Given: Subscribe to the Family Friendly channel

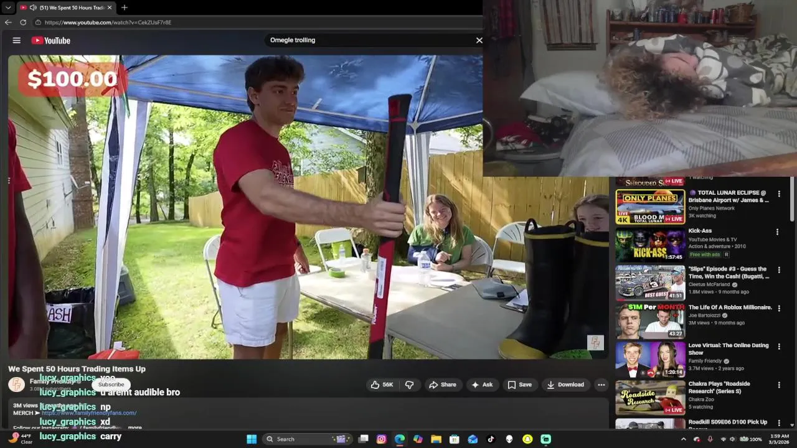Looking at the screenshot, I should tap(111, 385).
